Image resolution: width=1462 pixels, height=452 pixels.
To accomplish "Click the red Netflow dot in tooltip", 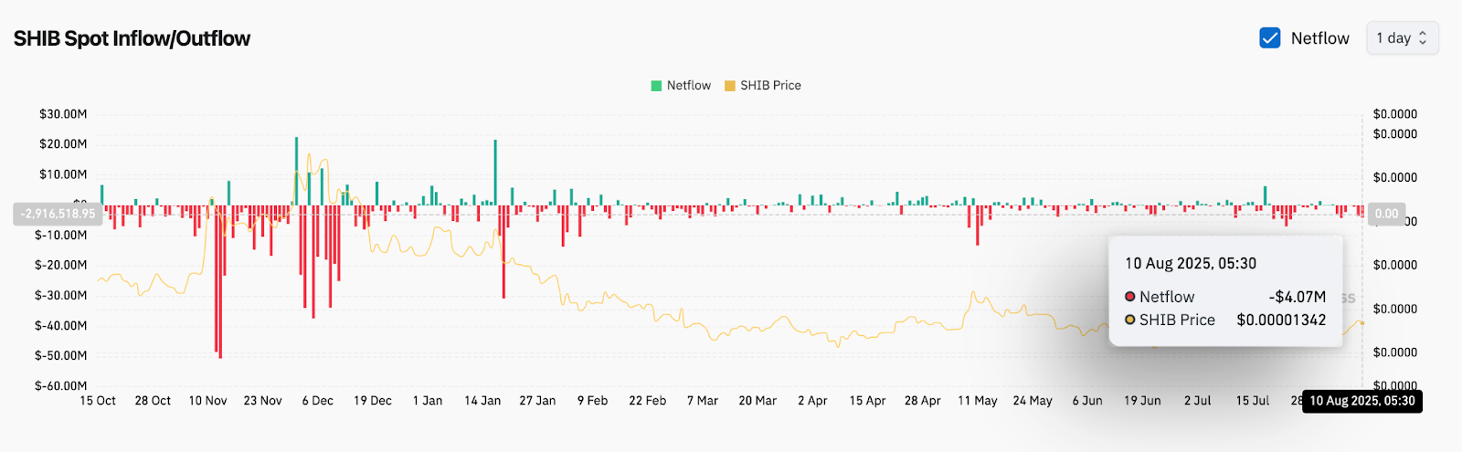I will point(1130,297).
